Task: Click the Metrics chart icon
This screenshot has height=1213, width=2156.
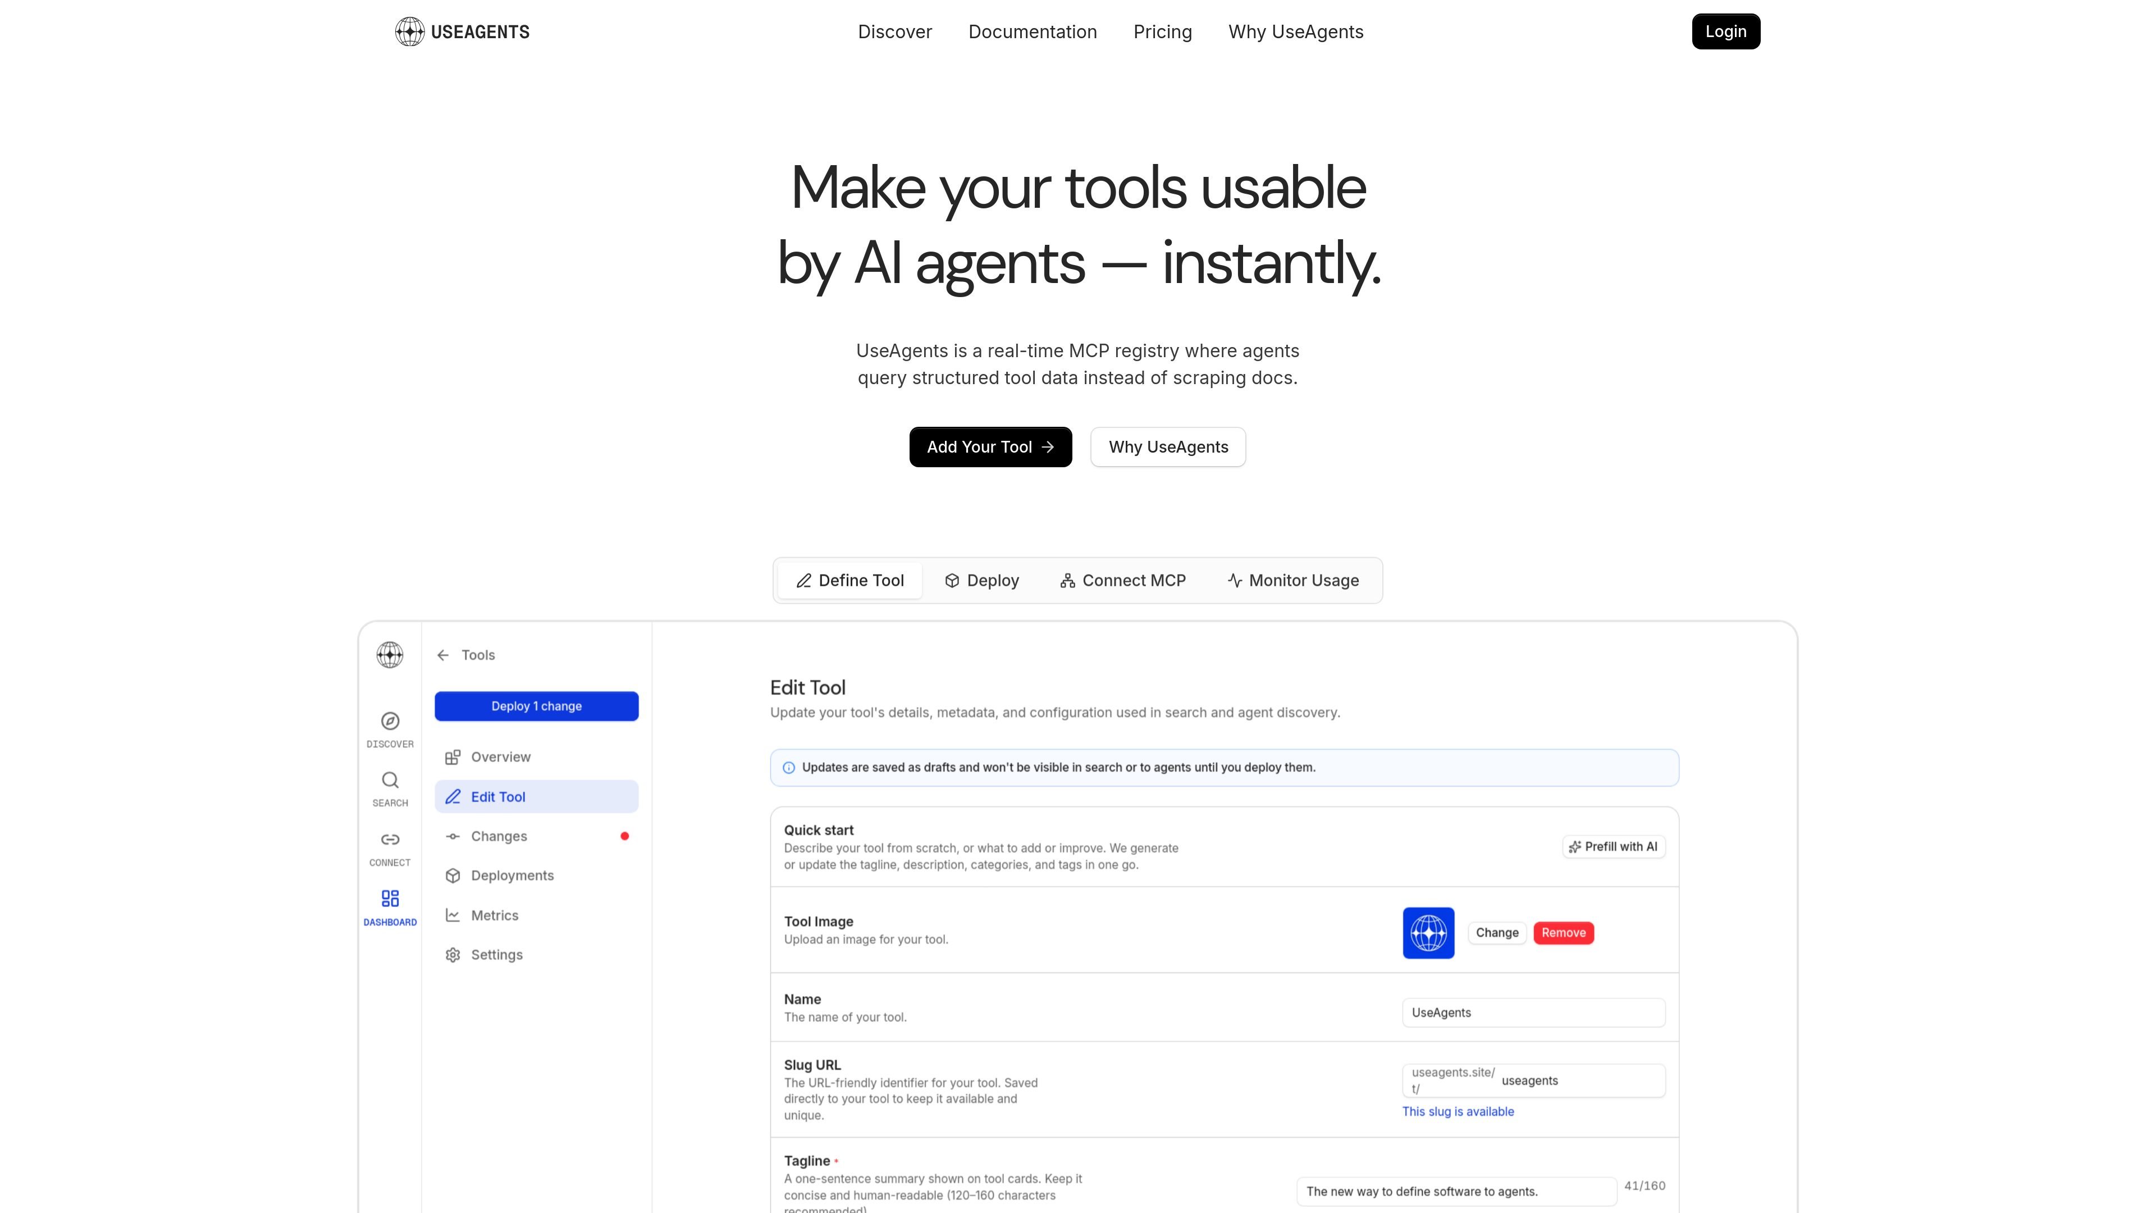Action: (x=453, y=915)
